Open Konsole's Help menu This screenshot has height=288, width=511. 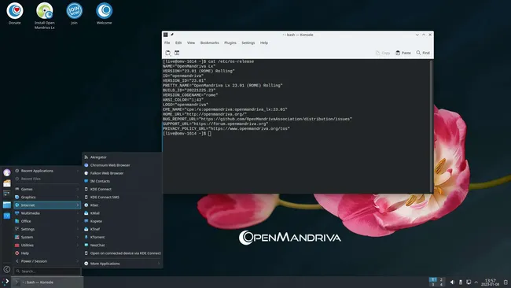click(x=264, y=42)
